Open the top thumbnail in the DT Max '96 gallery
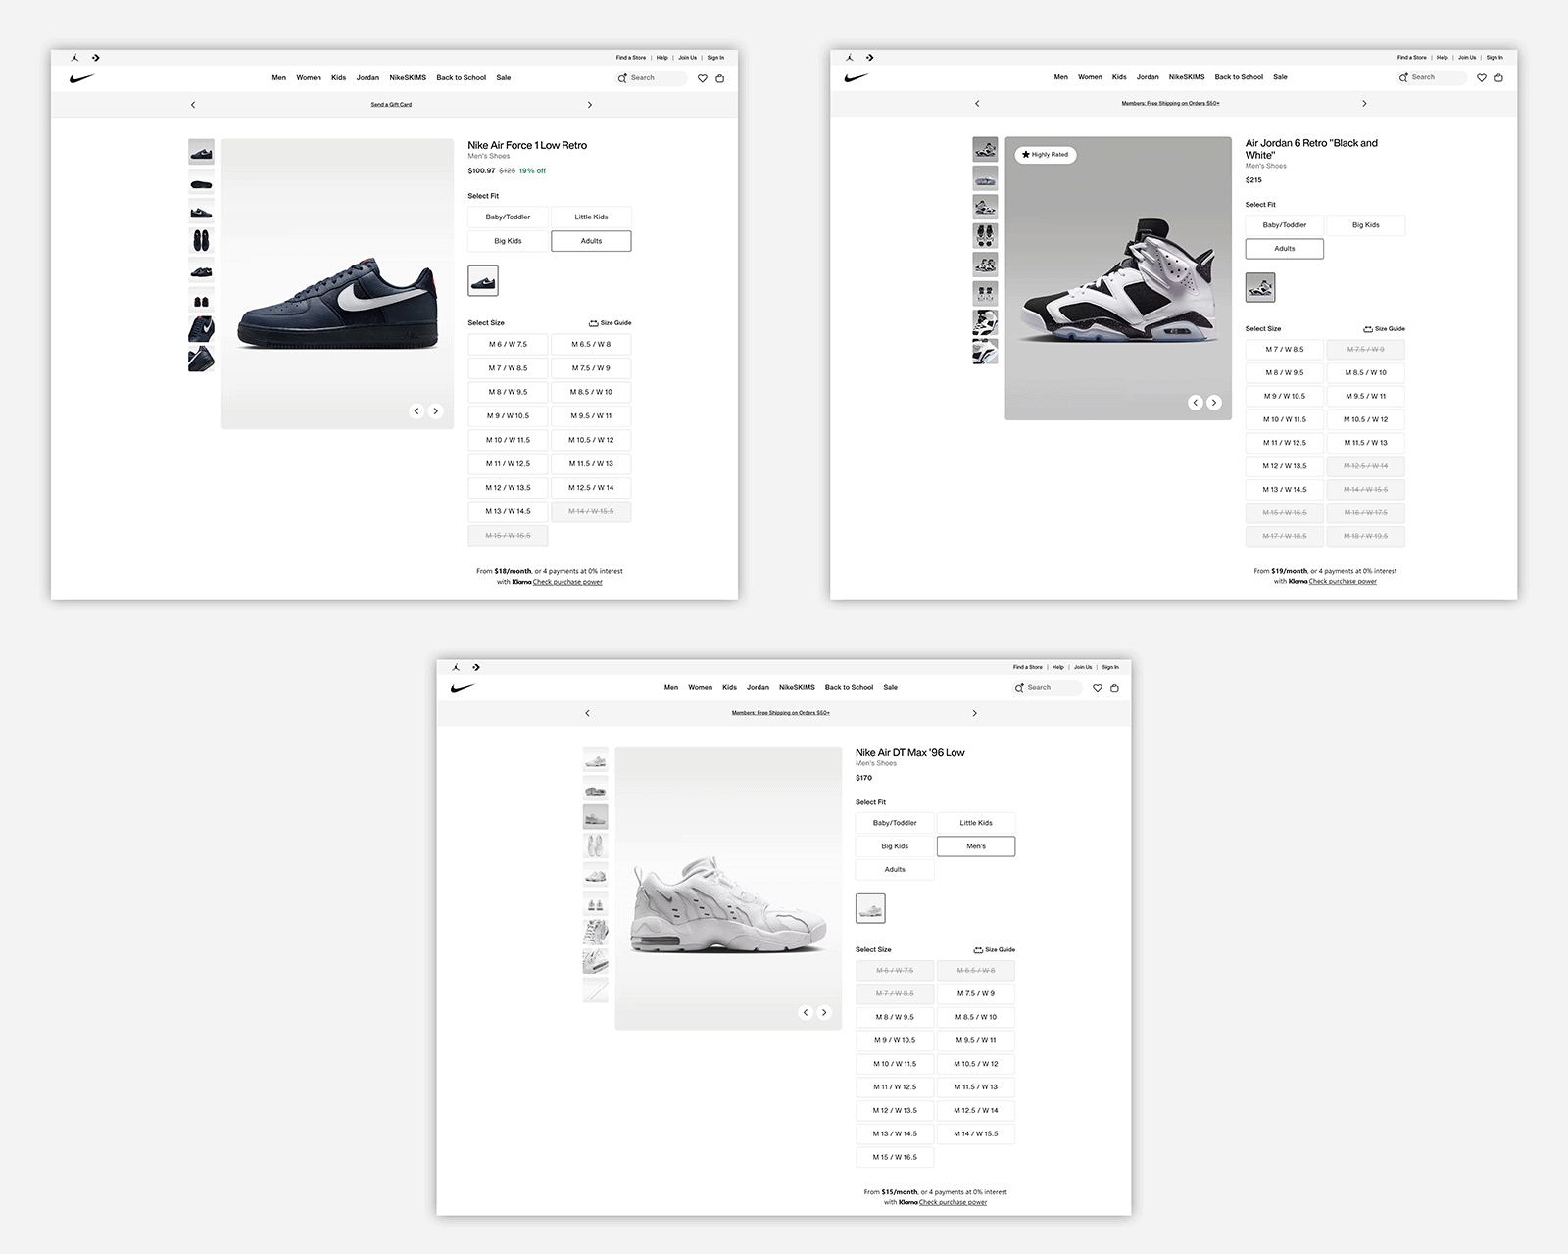The image size is (1568, 1254). coord(595,758)
